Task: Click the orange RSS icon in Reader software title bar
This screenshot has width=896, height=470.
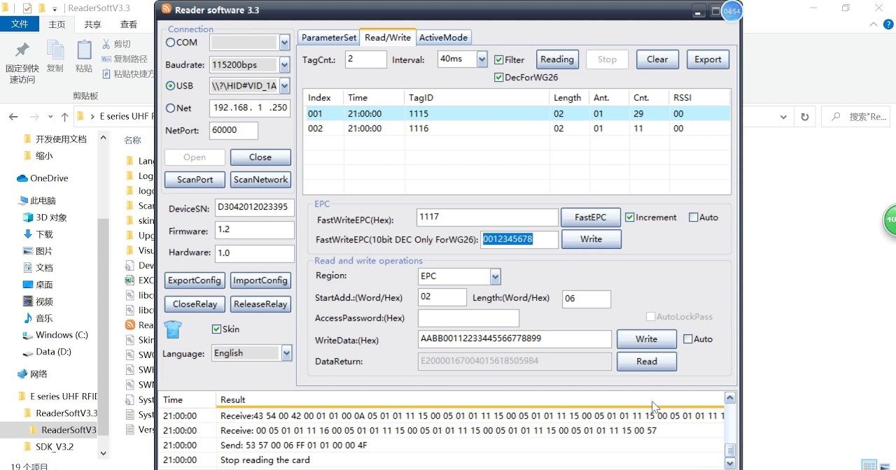Action: point(167,10)
